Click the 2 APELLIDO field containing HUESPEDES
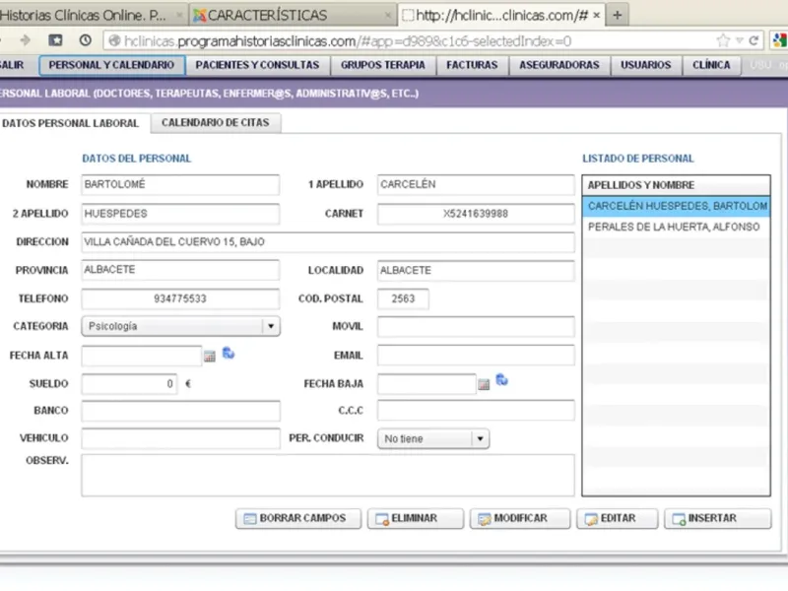Screen dimensions: 788x591 180,214
